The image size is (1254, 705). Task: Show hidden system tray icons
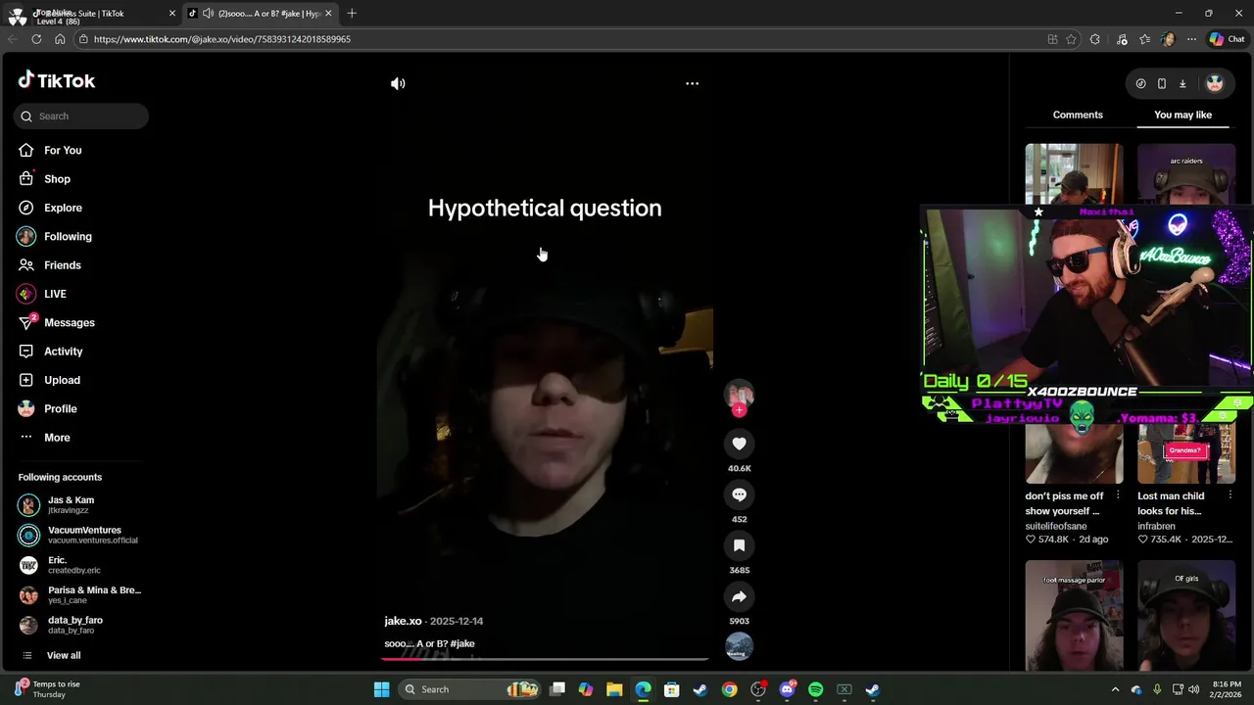point(1115,689)
